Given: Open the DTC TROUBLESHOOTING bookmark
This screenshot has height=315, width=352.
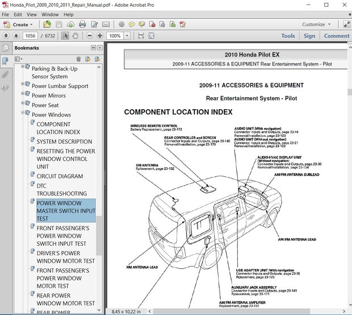Looking at the screenshot, I should pos(61,189).
